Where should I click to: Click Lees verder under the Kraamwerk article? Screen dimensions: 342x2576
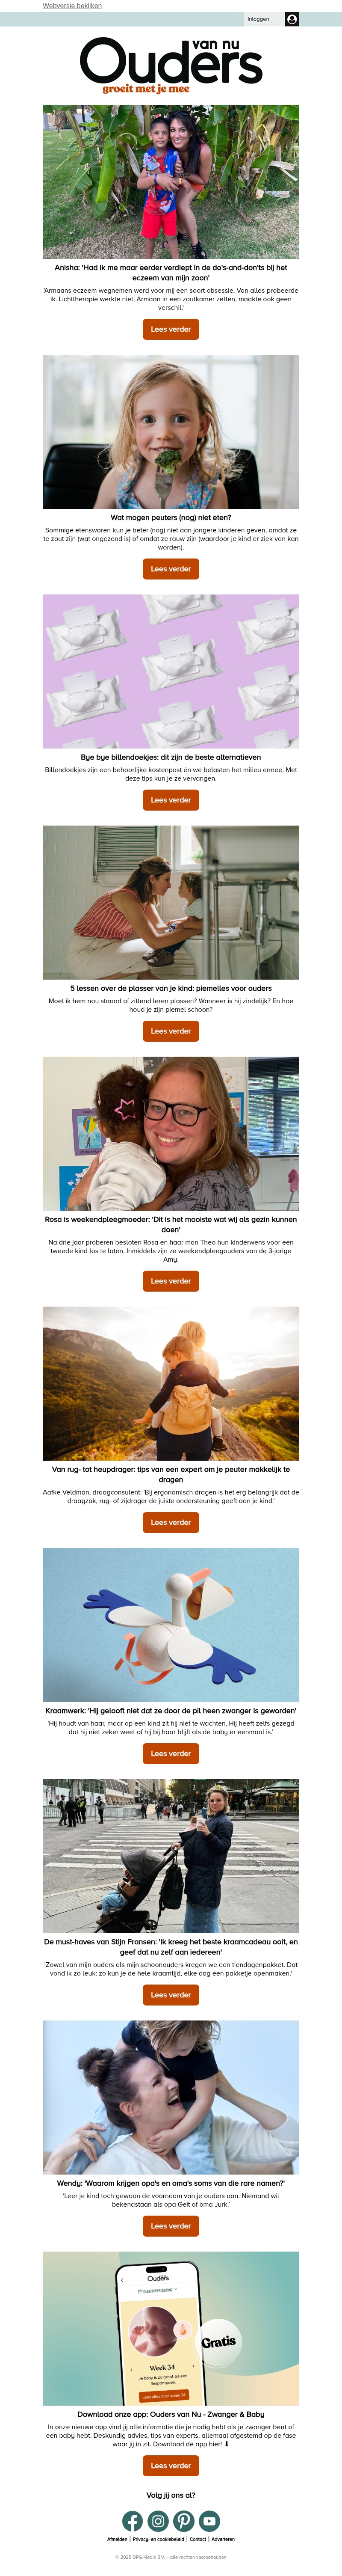click(171, 1753)
